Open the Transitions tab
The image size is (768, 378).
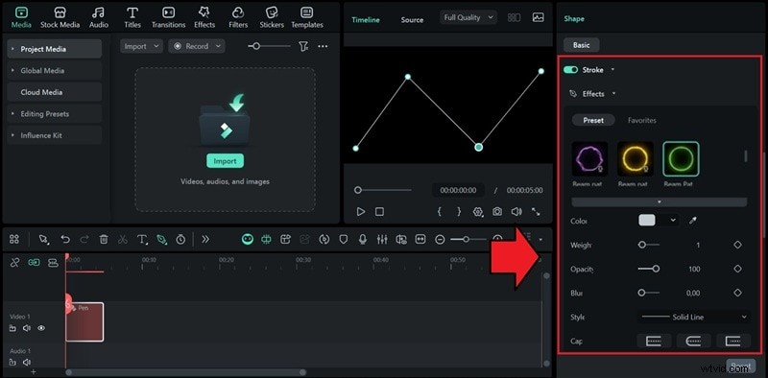coord(169,17)
